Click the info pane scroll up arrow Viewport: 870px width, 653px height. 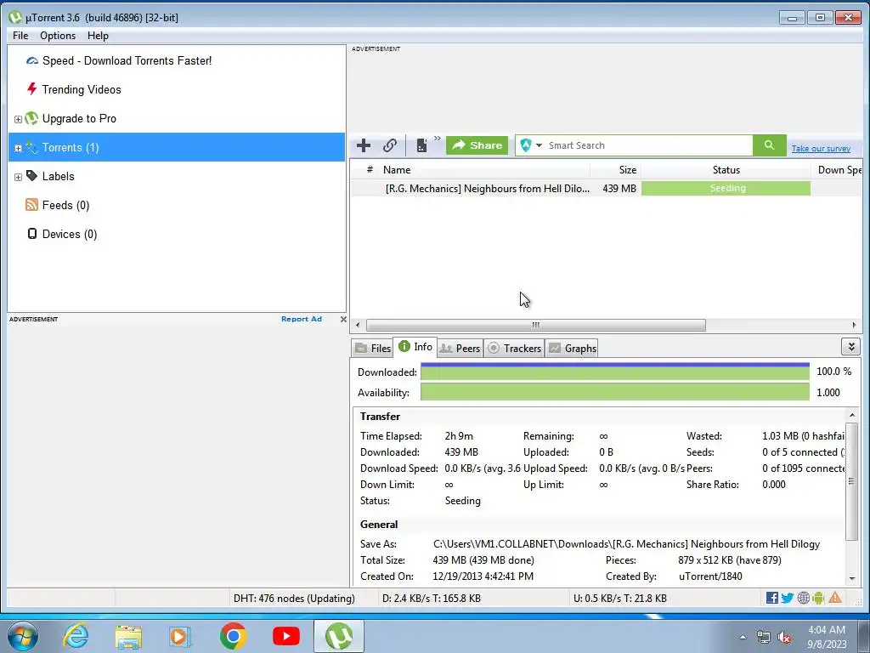coord(852,415)
